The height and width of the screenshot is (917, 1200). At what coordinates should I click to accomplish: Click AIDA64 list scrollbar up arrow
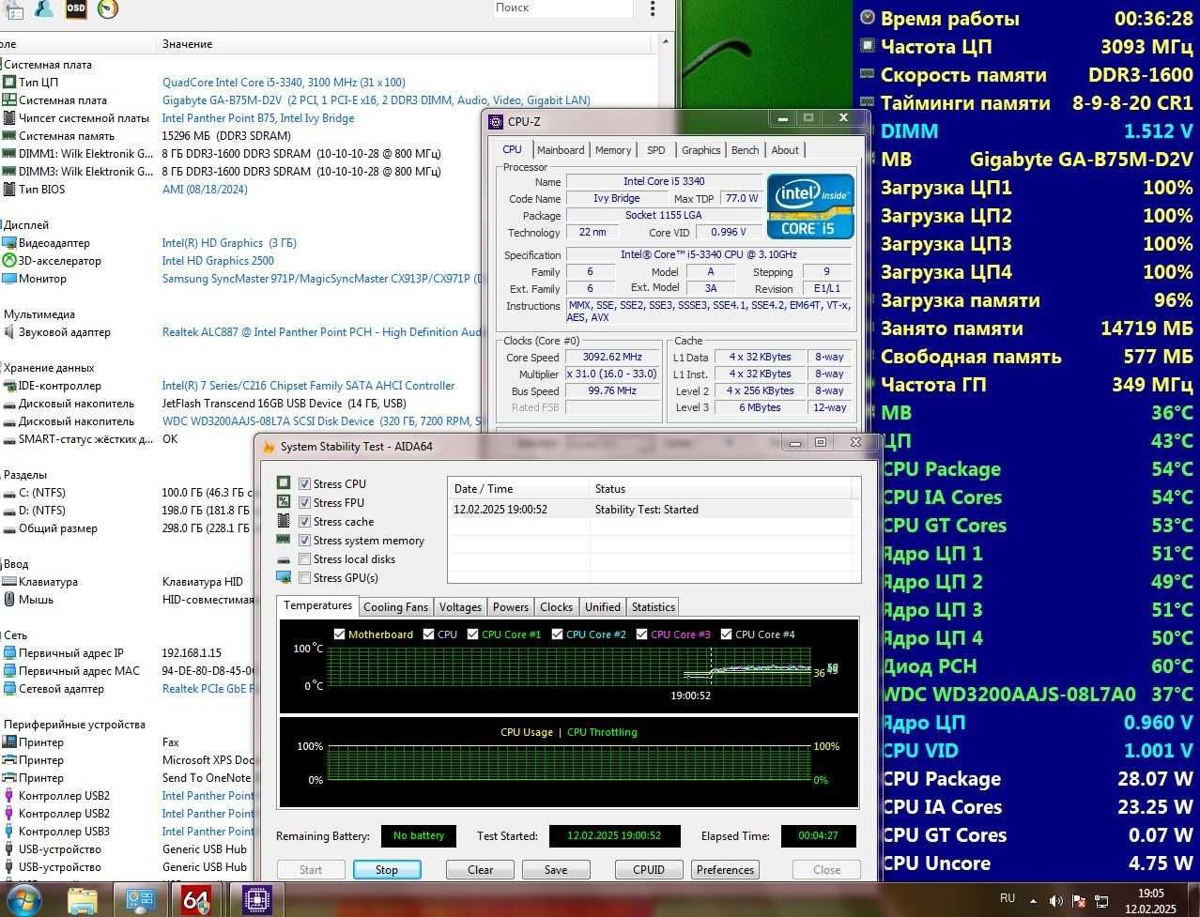coord(666,42)
